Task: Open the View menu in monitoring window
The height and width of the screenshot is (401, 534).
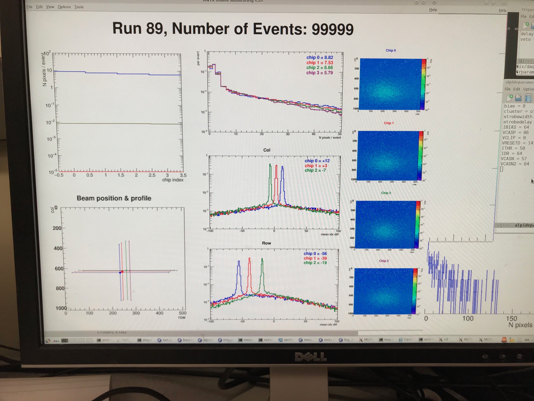Action: 50,7
